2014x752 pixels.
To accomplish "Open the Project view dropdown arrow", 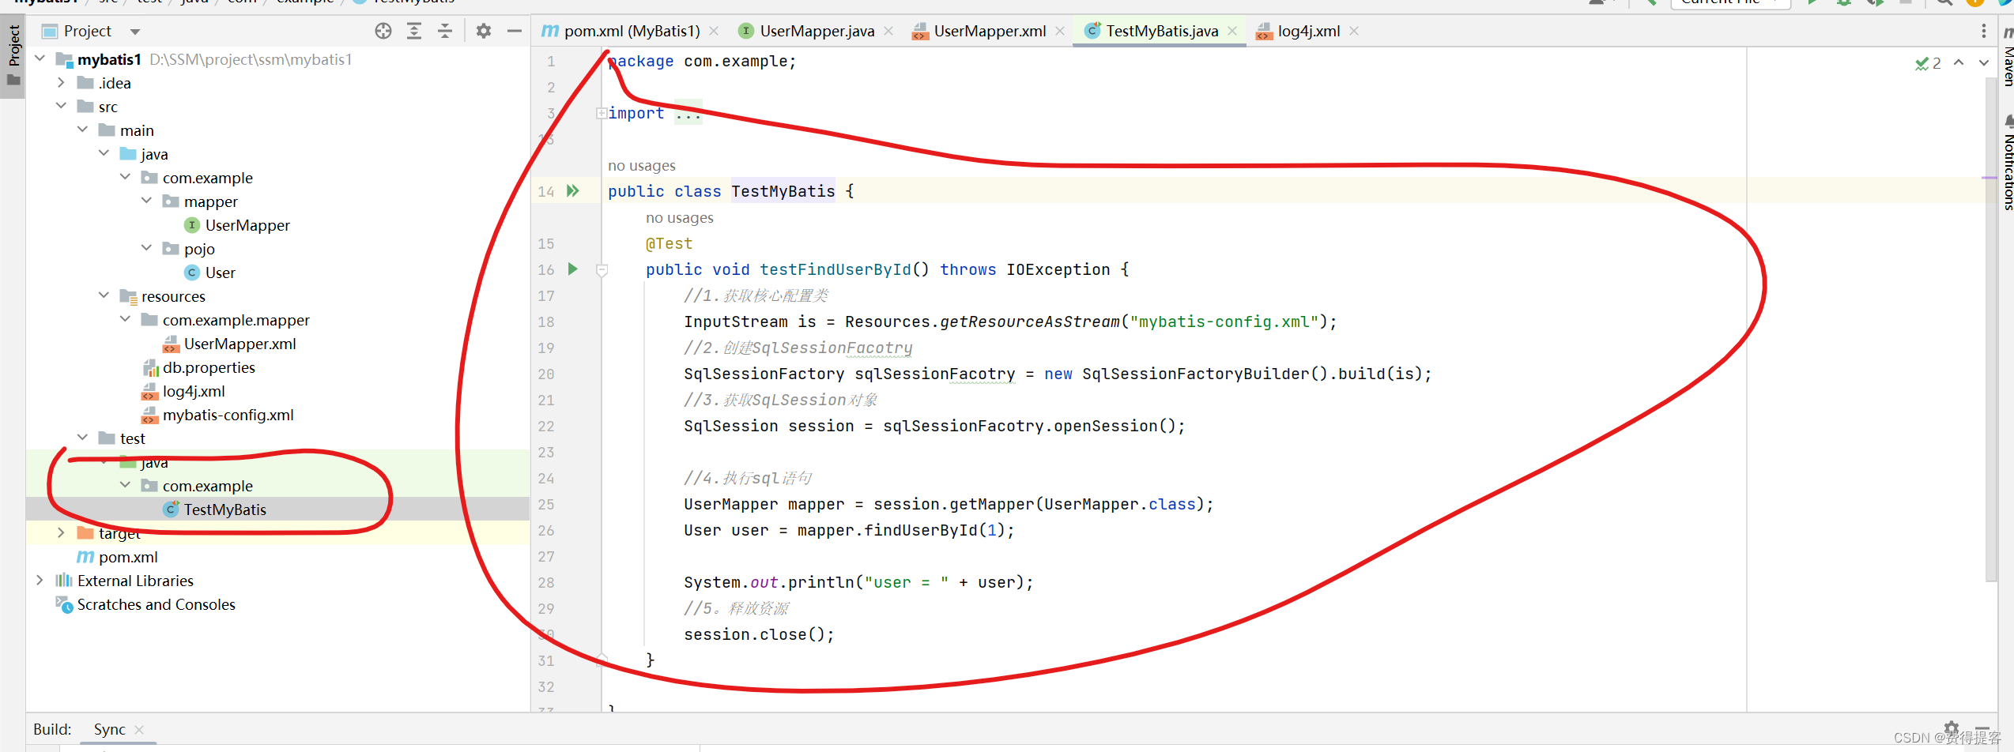I will coord(135,32).
